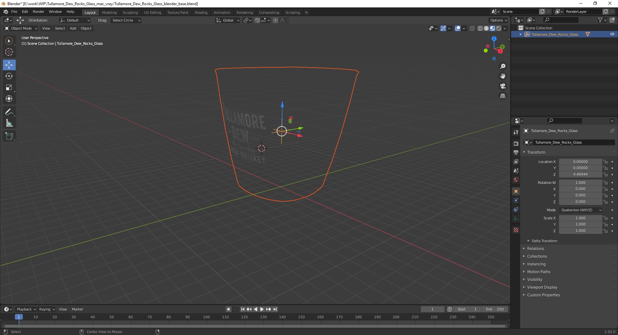Viewport: 618px width, 335px height.
Task: Switch to the UV Editing workspace tab
Action: 153,13
